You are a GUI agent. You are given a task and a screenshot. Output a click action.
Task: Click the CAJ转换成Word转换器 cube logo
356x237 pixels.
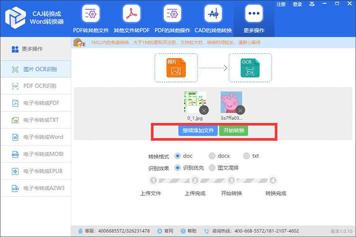tap(16, 18)
